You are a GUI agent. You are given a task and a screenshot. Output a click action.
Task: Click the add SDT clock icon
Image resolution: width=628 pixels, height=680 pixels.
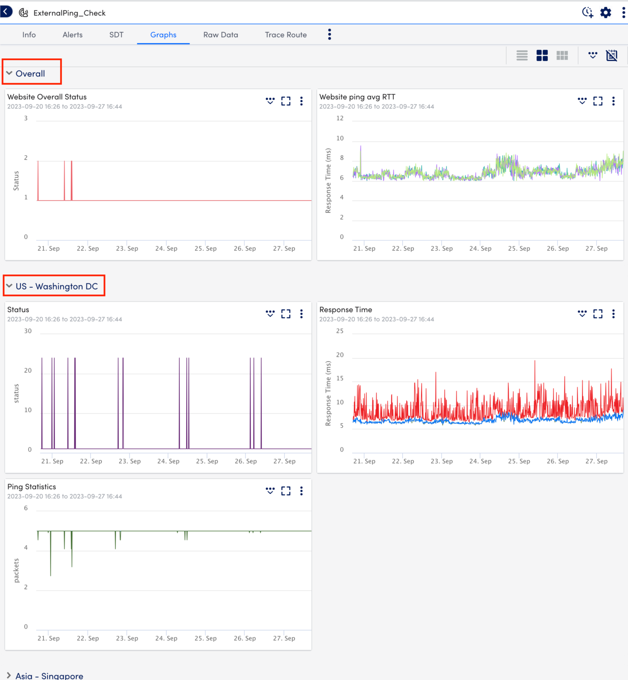point(587,12)
